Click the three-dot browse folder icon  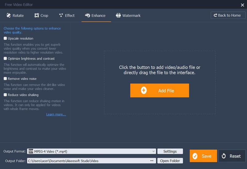[x=152, y=161]
